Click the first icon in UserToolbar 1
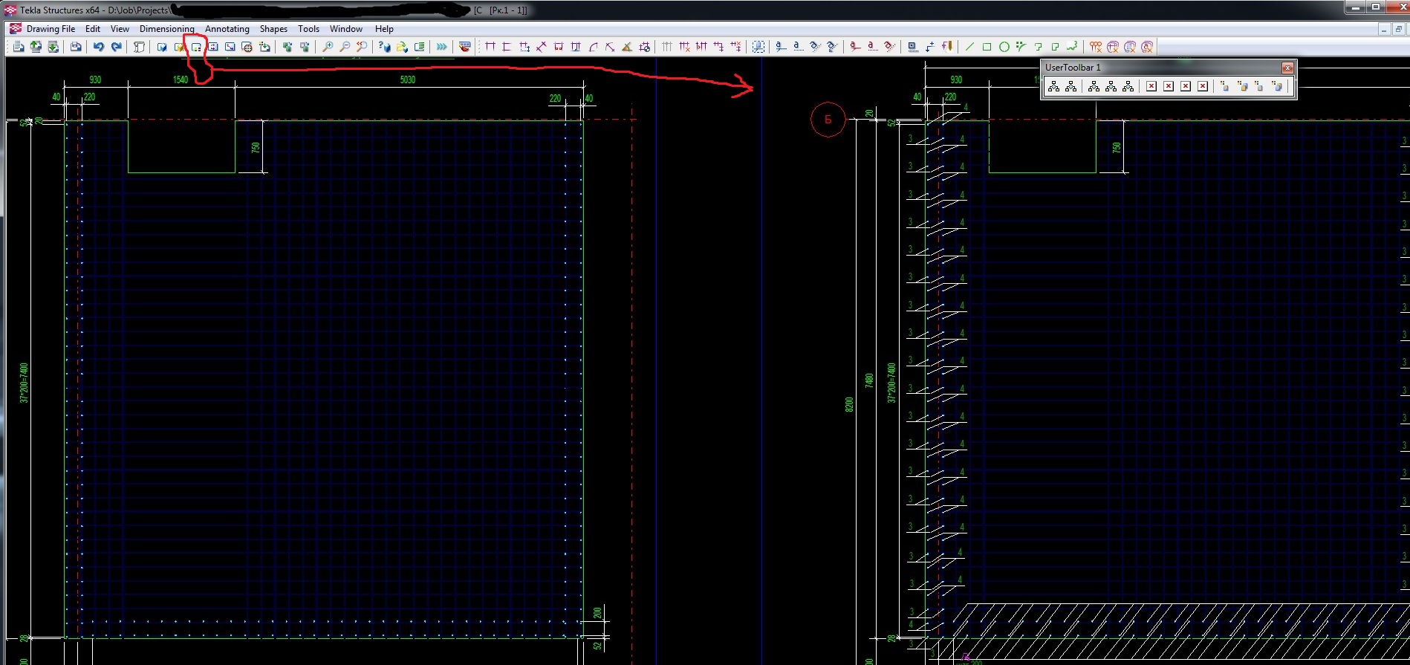Viewport: 1410px width, 665px height. [1053, 86]
